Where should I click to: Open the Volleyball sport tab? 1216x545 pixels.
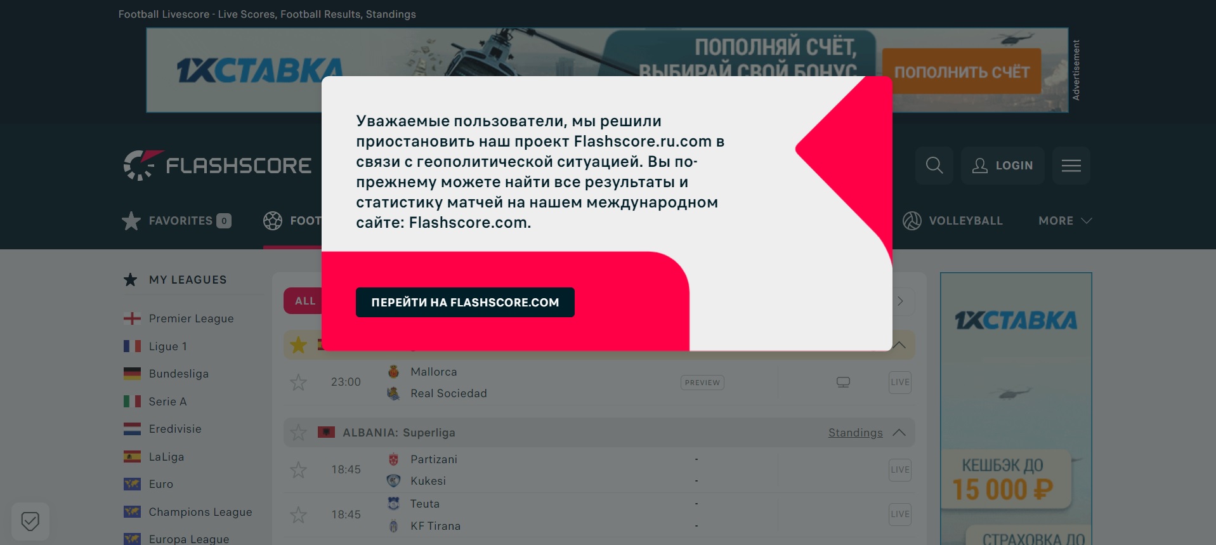pyautogui.click(x=952, y=221)
